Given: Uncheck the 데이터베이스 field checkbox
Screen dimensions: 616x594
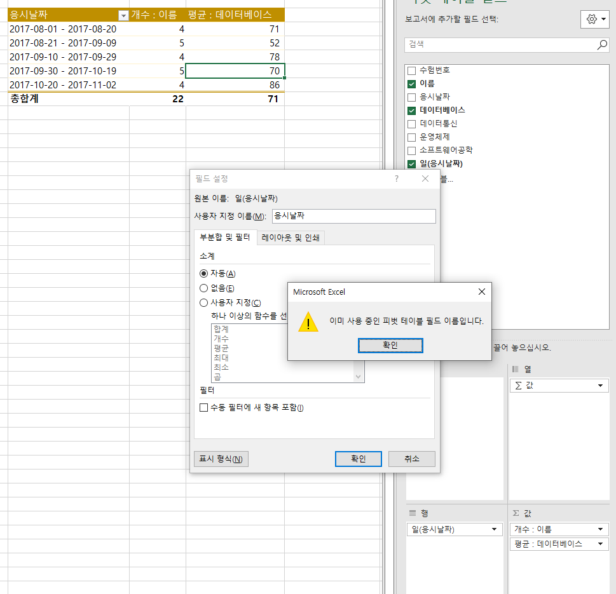Looking at the screenshot, I should (411, 111).
